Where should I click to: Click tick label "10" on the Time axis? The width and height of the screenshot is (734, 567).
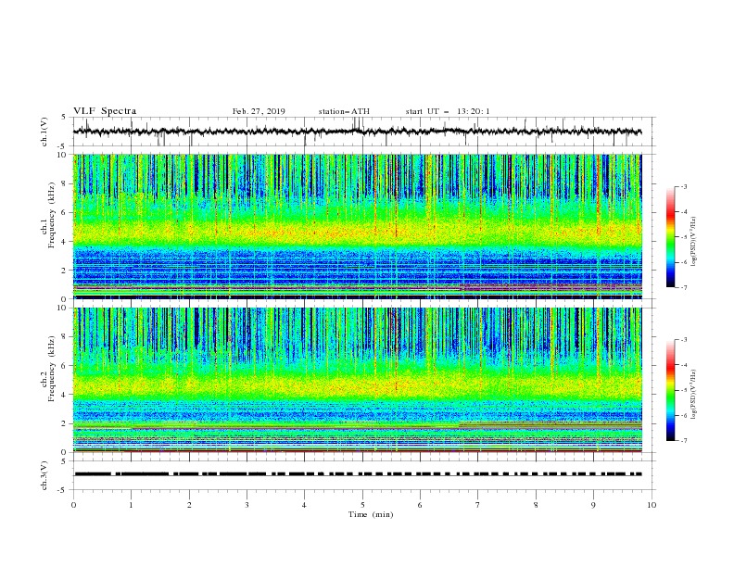pos(652,505)
